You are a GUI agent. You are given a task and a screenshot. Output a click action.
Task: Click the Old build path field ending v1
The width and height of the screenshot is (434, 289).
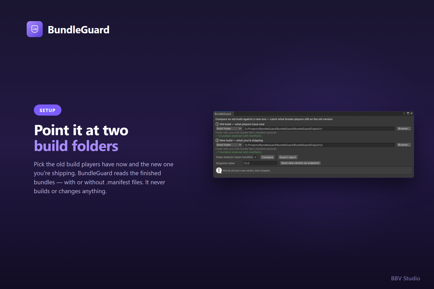click(x=319, y=129)
